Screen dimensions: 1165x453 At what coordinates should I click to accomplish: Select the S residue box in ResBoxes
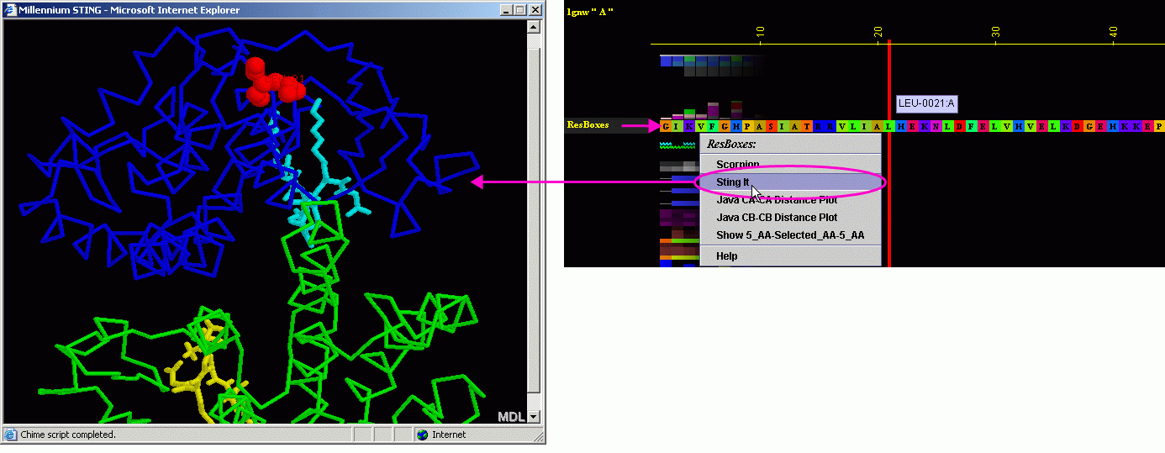point(771,126)
